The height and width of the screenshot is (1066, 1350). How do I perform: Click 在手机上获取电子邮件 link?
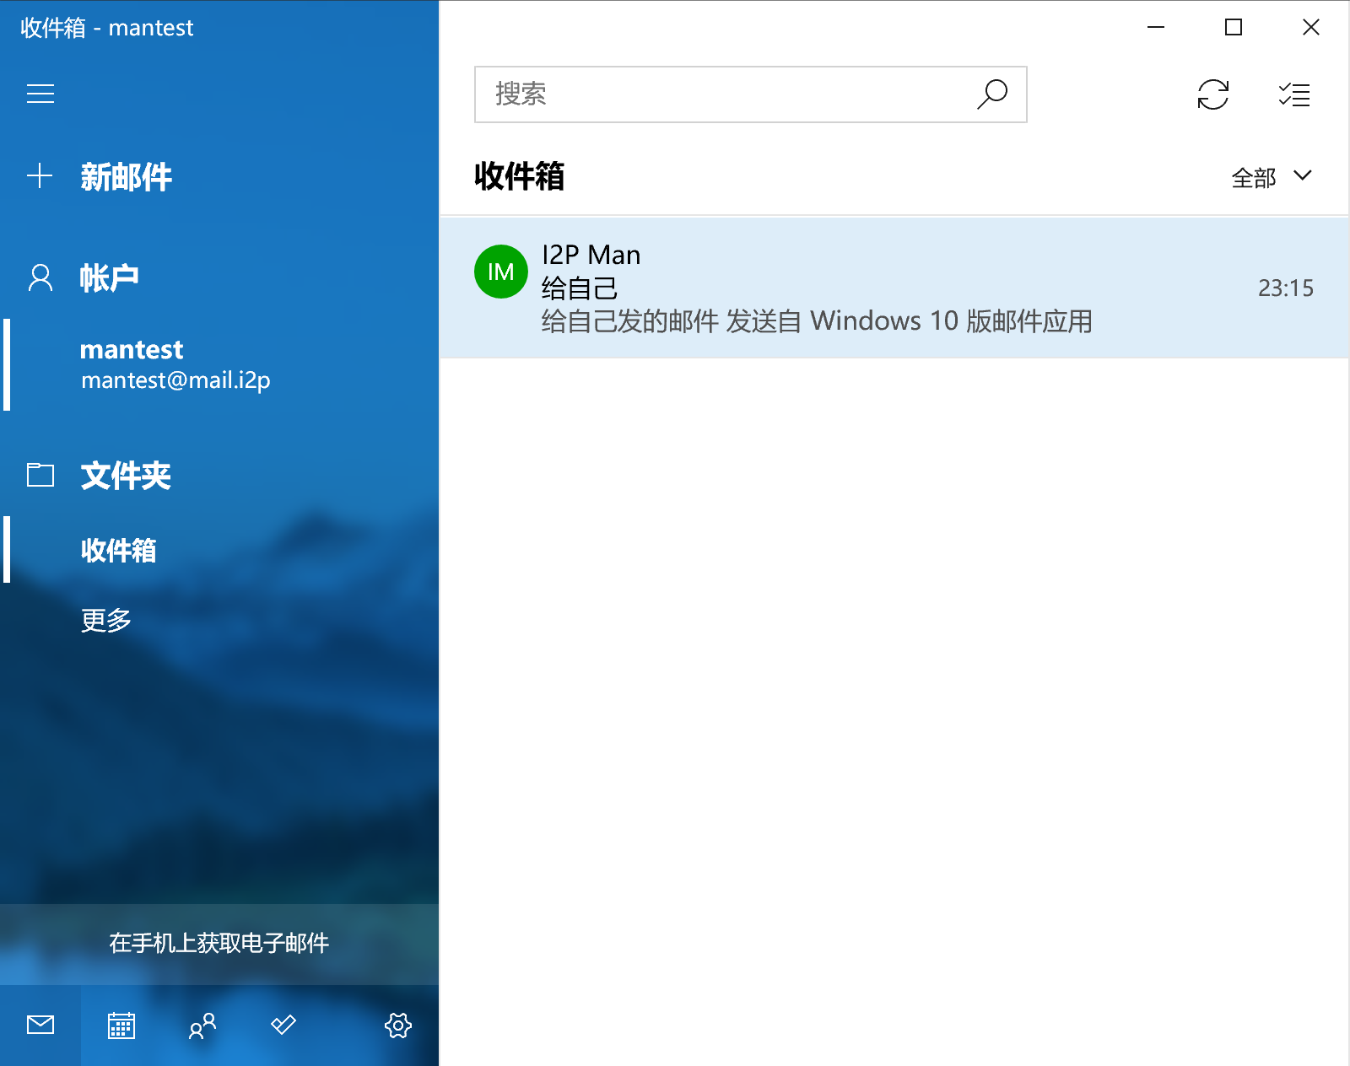(x=219, y=943)
